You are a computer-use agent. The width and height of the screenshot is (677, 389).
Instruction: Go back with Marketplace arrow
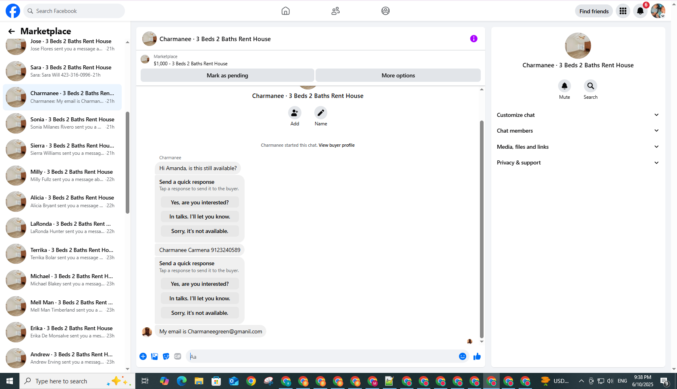coord(12,31)
